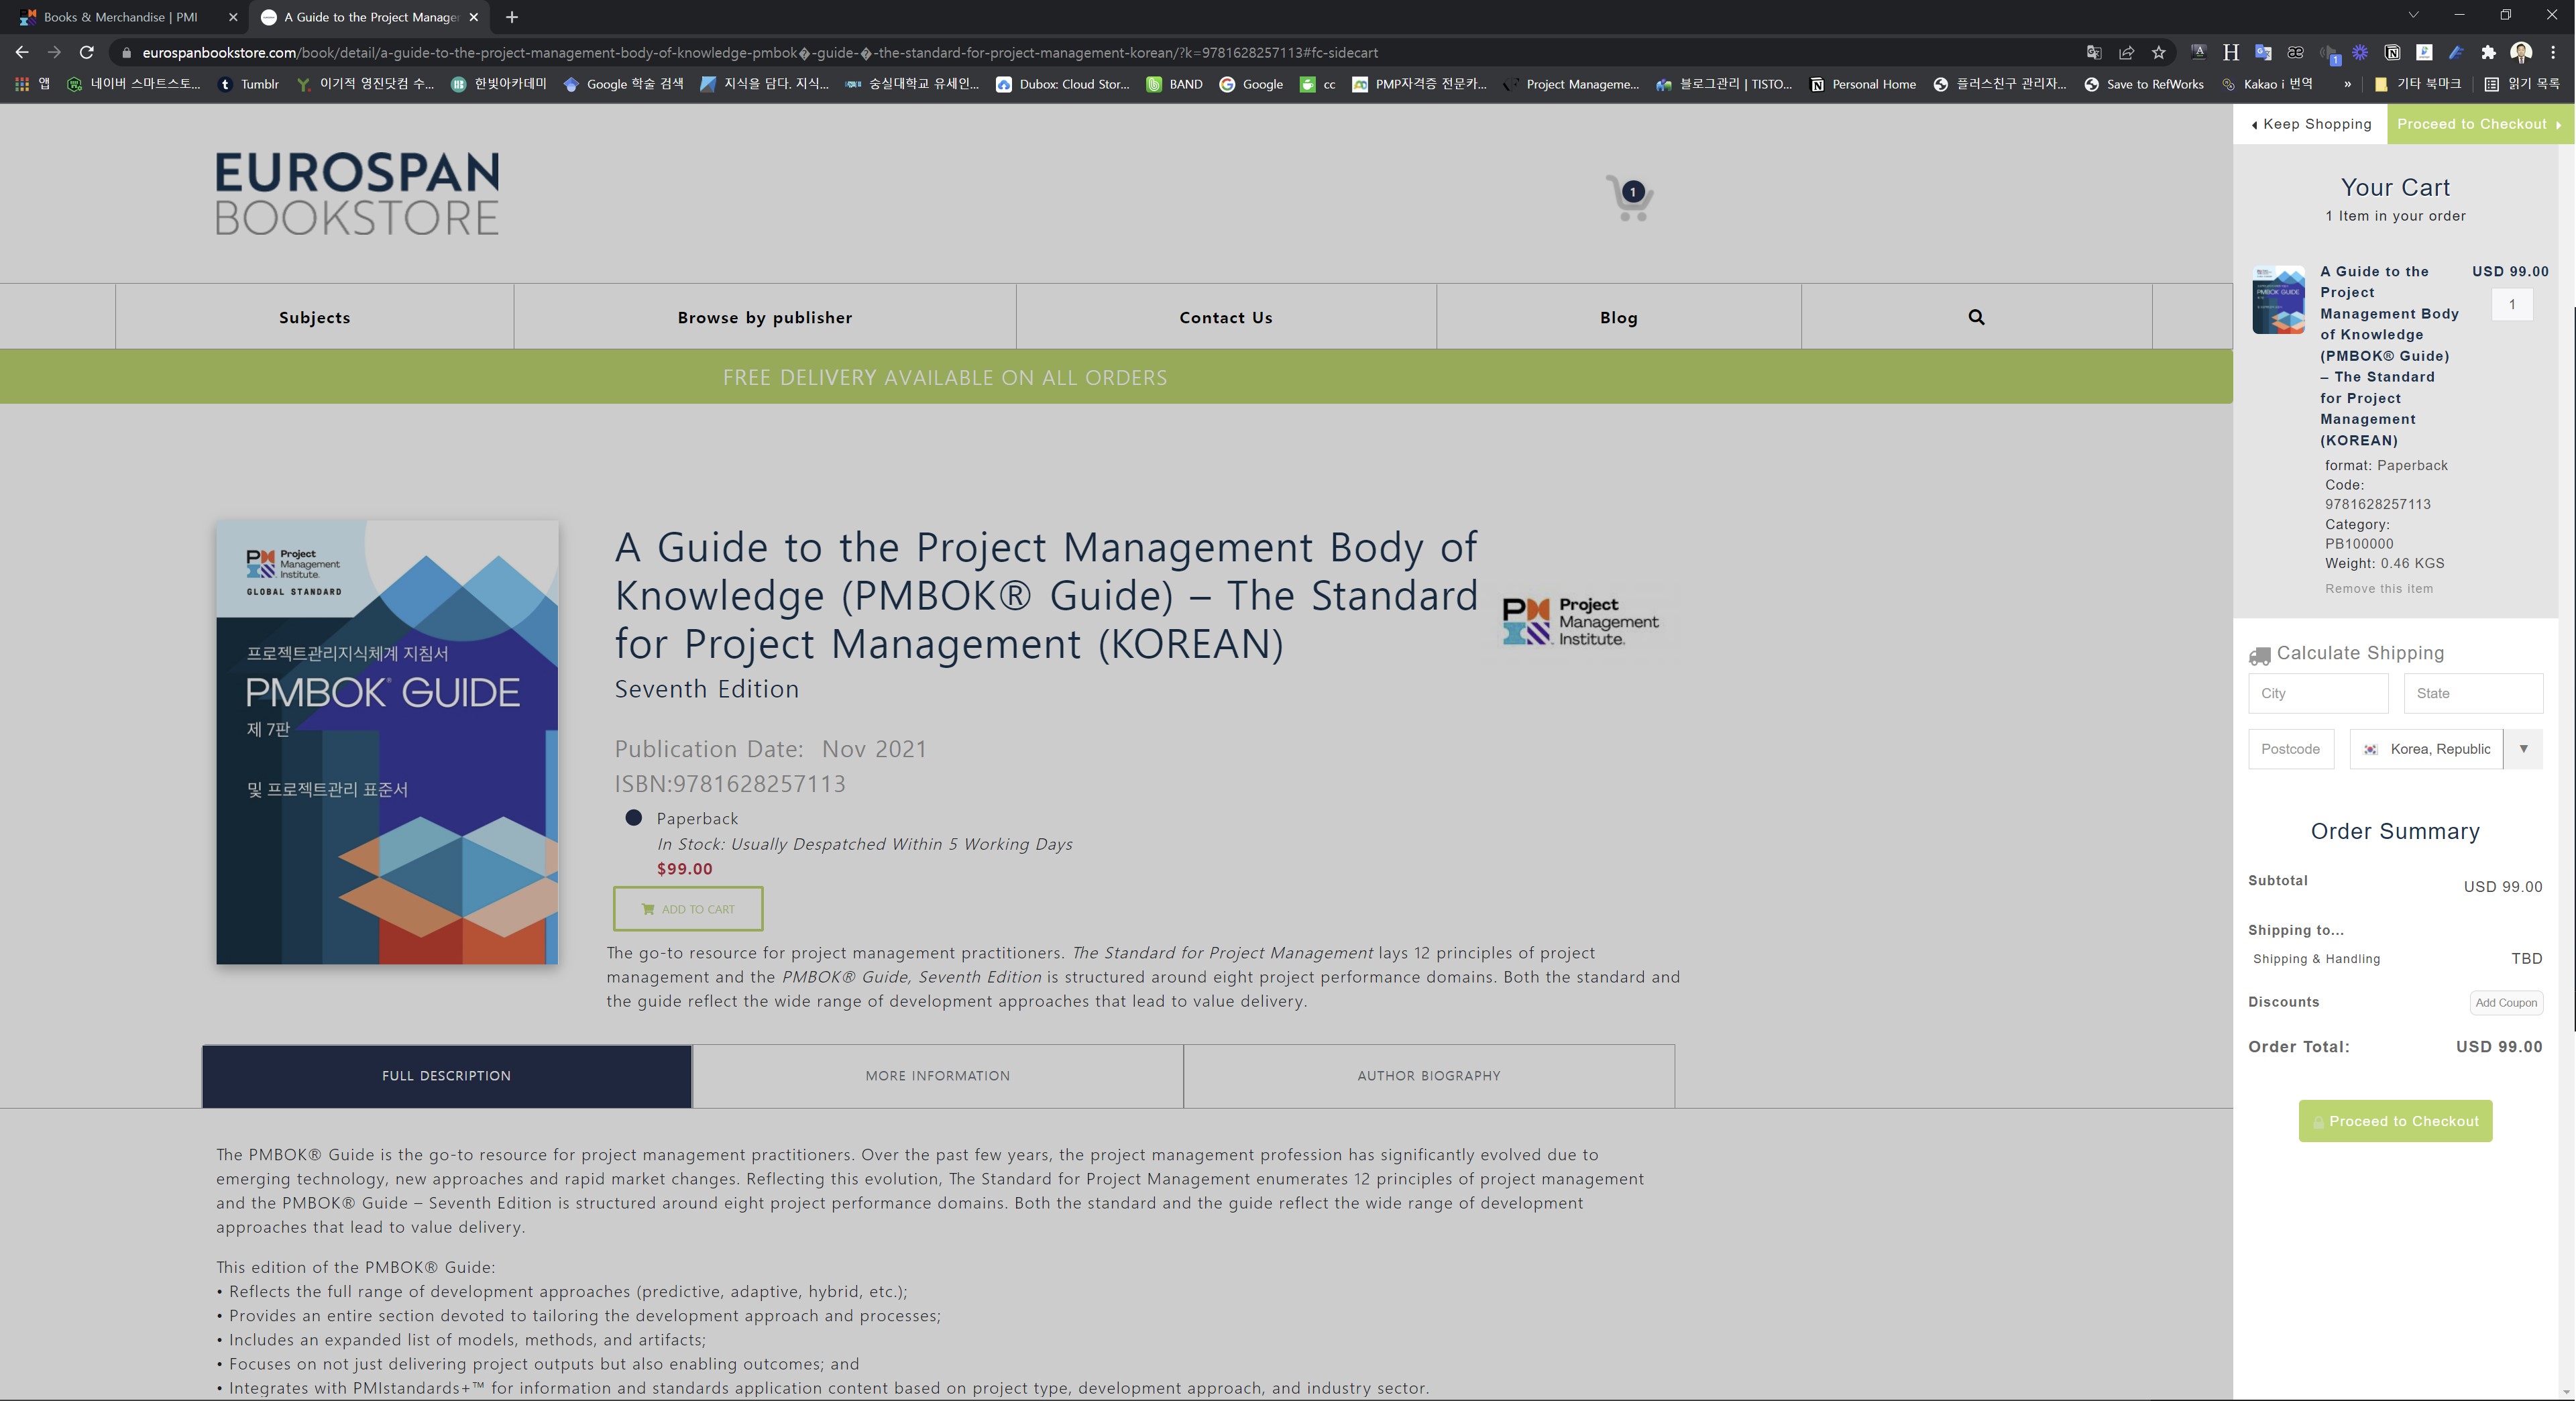The width and height of the screenshot is (2576, 1401).
Task: Open the Google Translate icon in address bar
Action: coord(2094,53)
